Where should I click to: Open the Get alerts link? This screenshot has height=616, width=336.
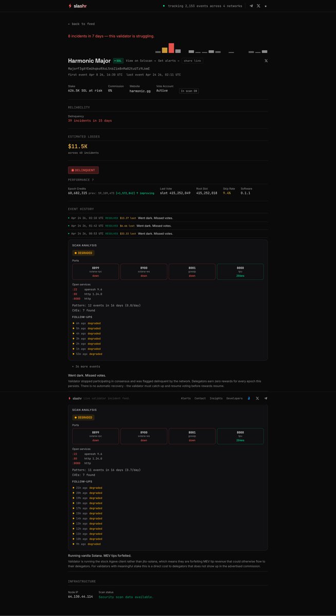(169, 61)
